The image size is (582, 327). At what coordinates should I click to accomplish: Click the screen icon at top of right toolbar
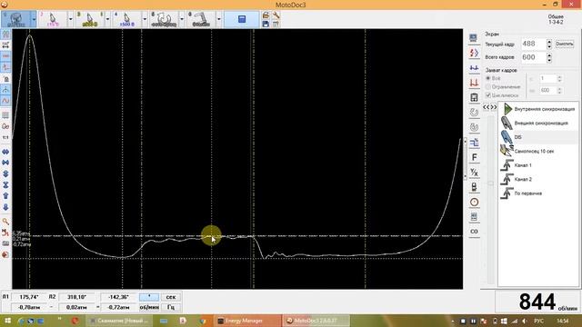pyautogui.click(x=473, y=38)
